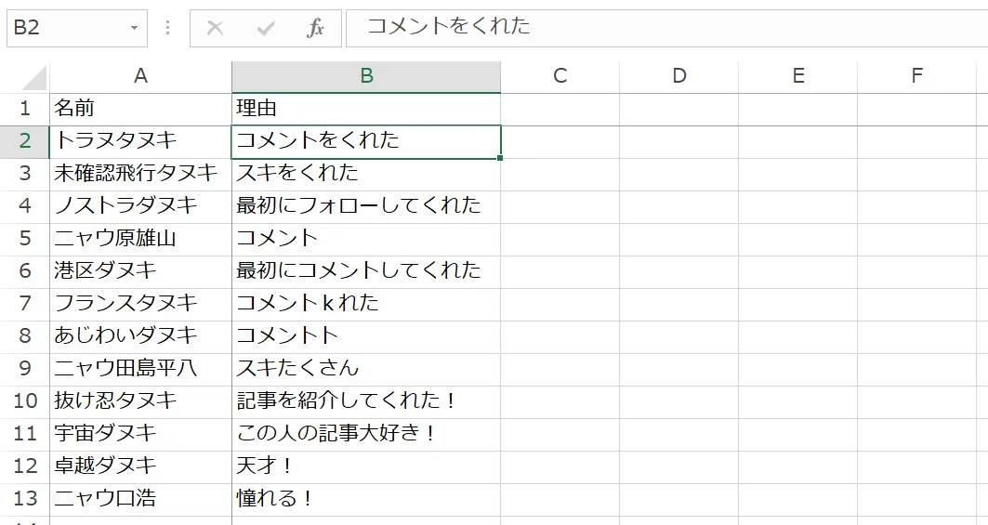The image size is (988, 525).
Task: Select cell コメントｋれた
Action: pyautogui.click(x=366, y=304)
